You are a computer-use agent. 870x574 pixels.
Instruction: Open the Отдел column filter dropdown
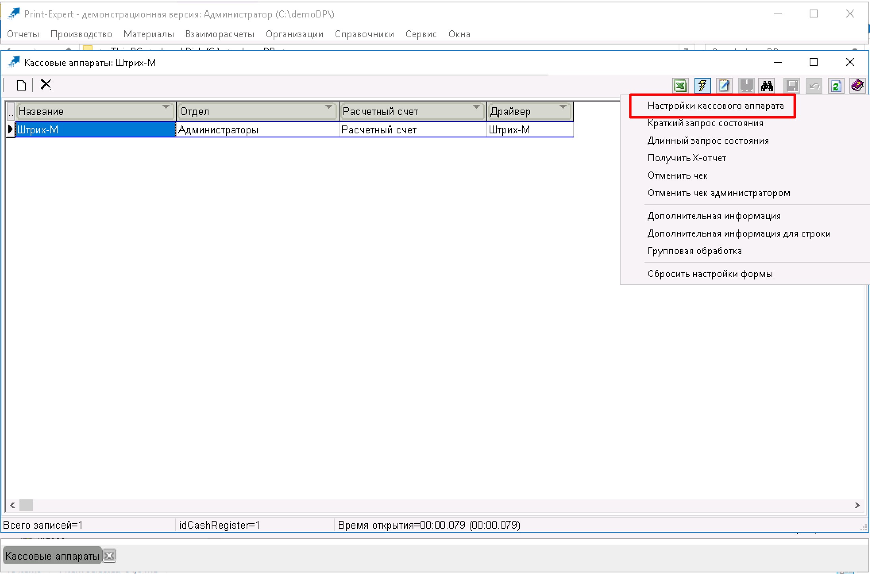click(x=328, y=107)
